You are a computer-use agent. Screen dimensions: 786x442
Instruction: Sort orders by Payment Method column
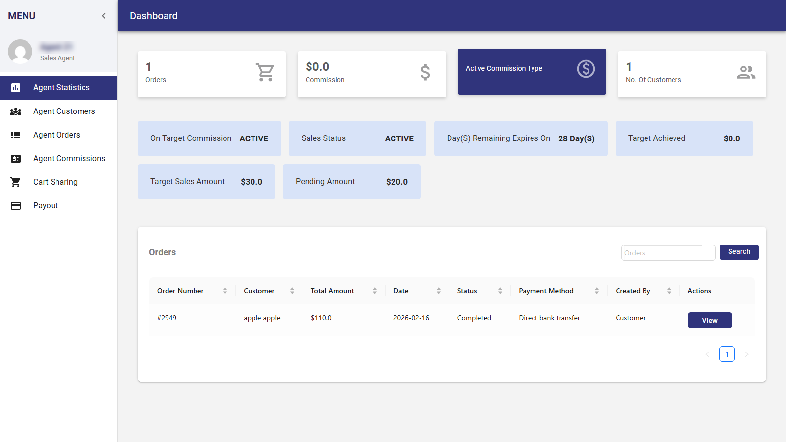point(597,291)
